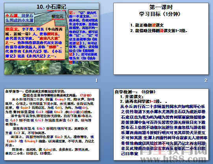
Task: Click the 柳宗元 author label under the title
Action: click(57, 17)
